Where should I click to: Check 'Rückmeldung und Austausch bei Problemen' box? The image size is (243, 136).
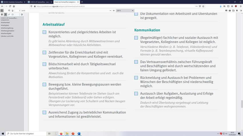[136, 78]
